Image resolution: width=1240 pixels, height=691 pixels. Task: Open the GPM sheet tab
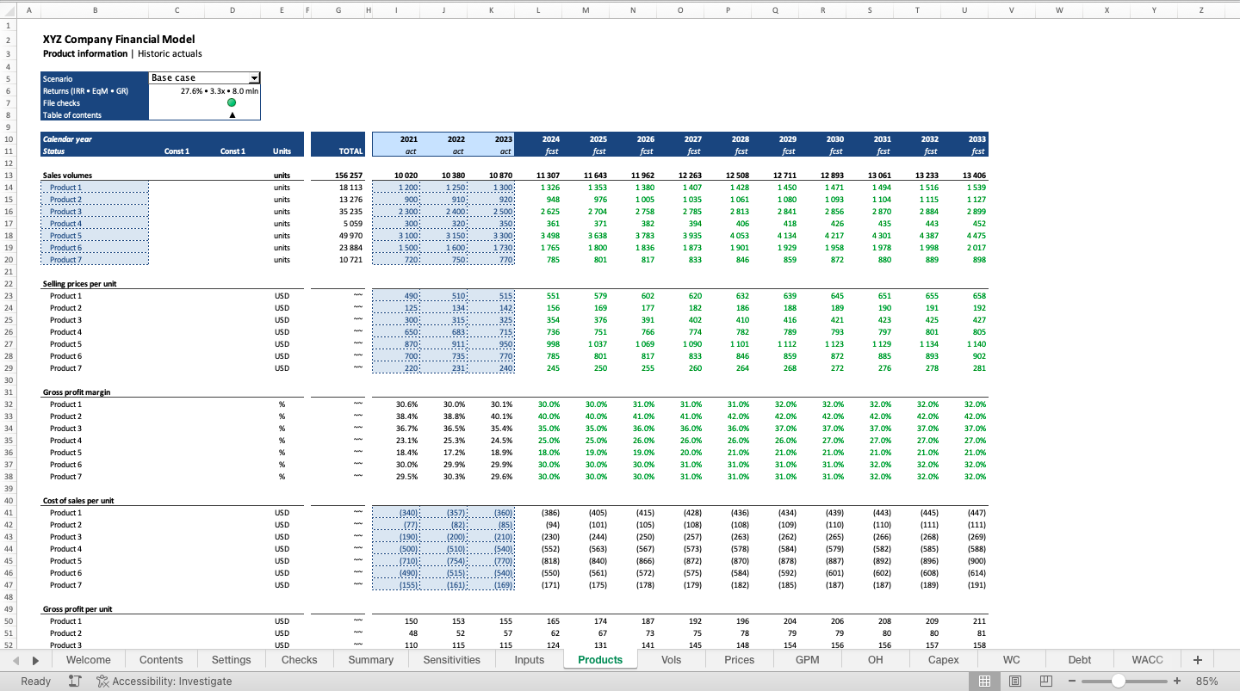click(807, 660)
